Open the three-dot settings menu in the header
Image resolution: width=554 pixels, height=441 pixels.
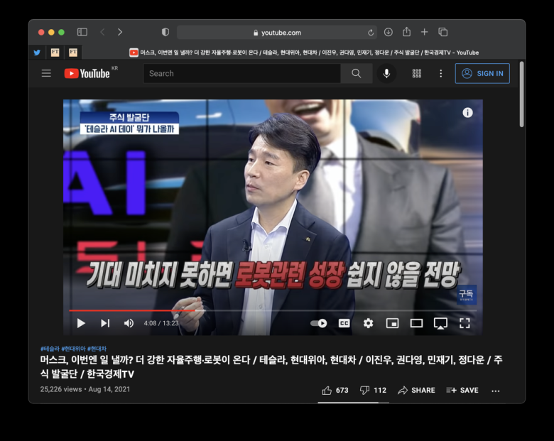(440, 74)
